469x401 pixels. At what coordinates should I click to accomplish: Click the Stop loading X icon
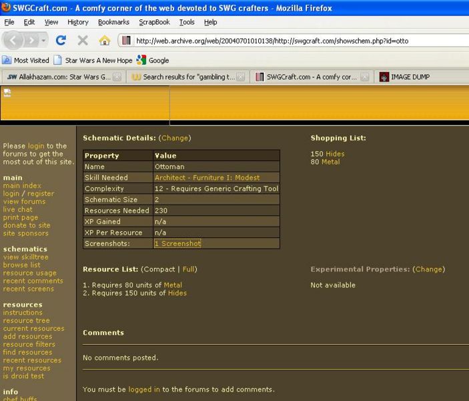(x=83, y=40)
